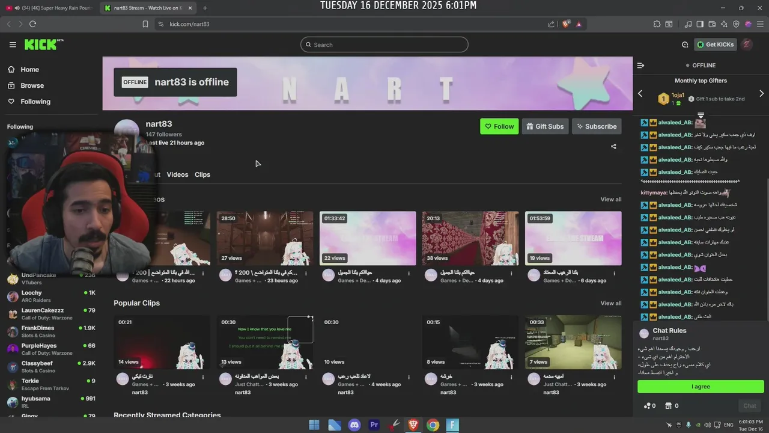Screen dimensions: 769x433
Task: Open the 00:21 clip thumbnail
Action: (x=162, y=342)
